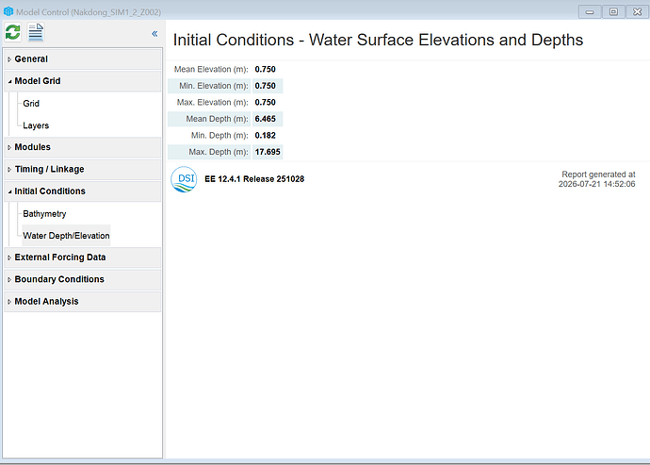Click the green refresh arrows icon
The height and width of the screenshot is (465, 650).
point(13,32)
